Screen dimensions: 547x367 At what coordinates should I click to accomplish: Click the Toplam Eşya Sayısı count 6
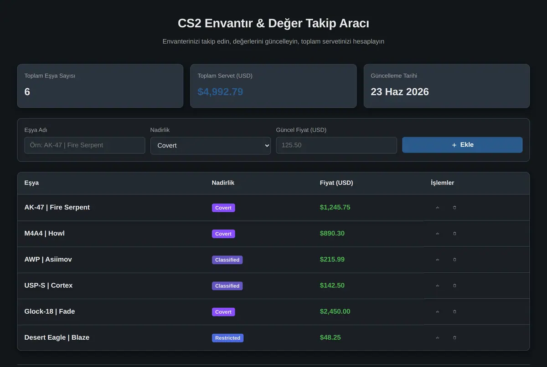pyautogui.click(x=27, y=92)
